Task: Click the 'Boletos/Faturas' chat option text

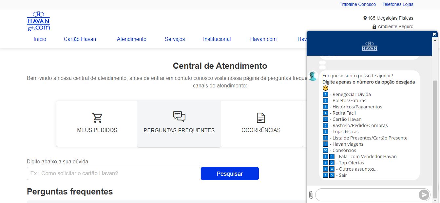Action: [x=349, y=101]
